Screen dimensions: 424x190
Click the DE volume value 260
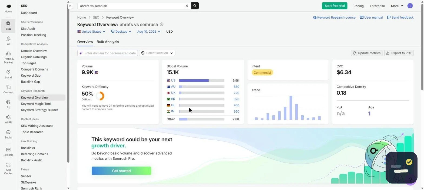coord(236,105)
